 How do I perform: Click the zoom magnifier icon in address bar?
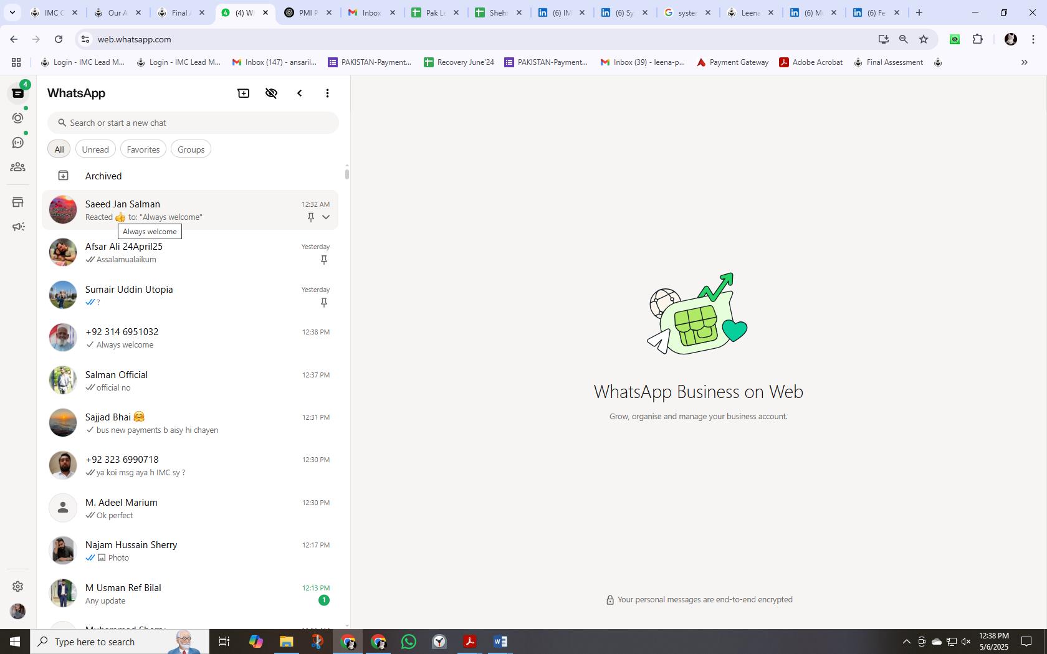903,39
